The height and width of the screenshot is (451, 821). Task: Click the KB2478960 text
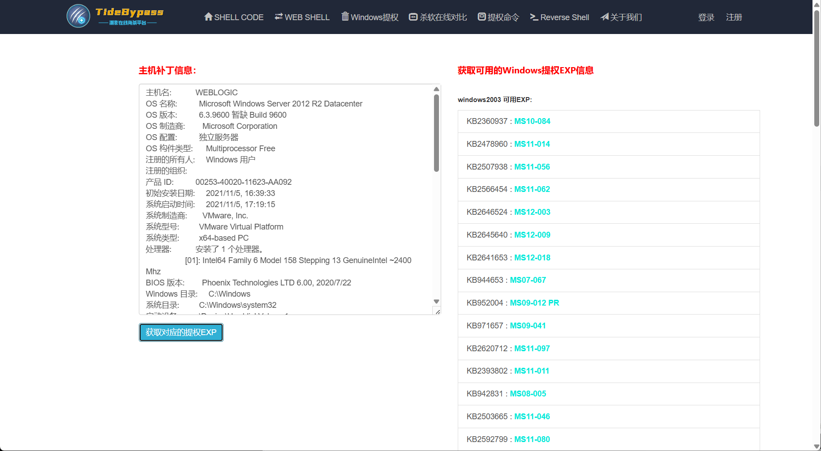coord(487,144)
